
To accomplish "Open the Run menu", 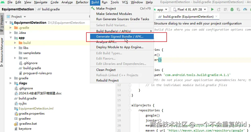I will point(105,2).
